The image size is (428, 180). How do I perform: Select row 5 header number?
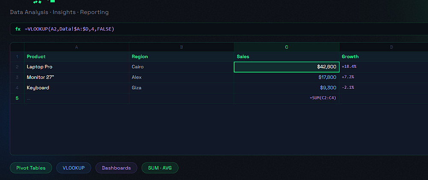click(17, 98)
